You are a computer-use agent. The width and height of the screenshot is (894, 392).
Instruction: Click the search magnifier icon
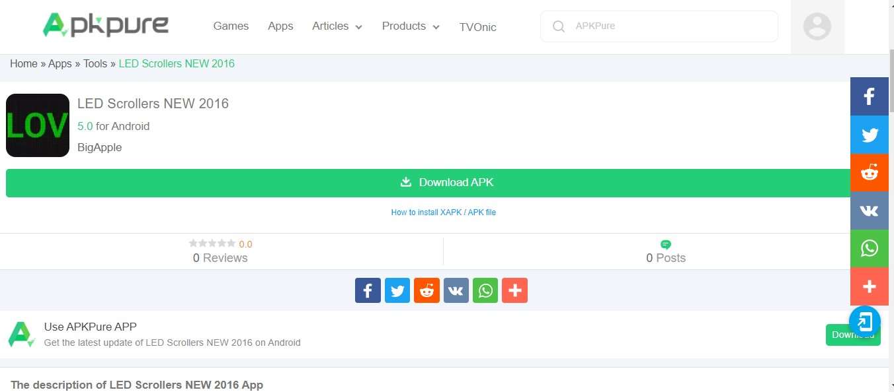(559, 26)
